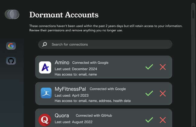Remove the Amino connection with red X
This screenshot has width=196, height=127.
coord(163,67)
